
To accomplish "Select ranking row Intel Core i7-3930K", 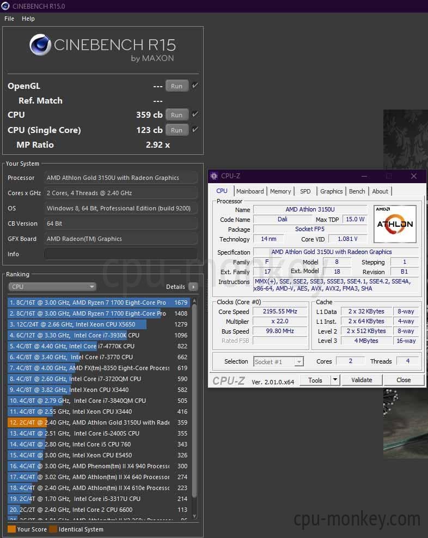I will pyautogui.click(x=99, y=335).
